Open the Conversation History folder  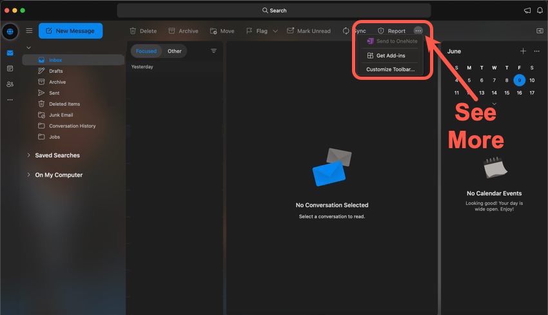[73, 126]
